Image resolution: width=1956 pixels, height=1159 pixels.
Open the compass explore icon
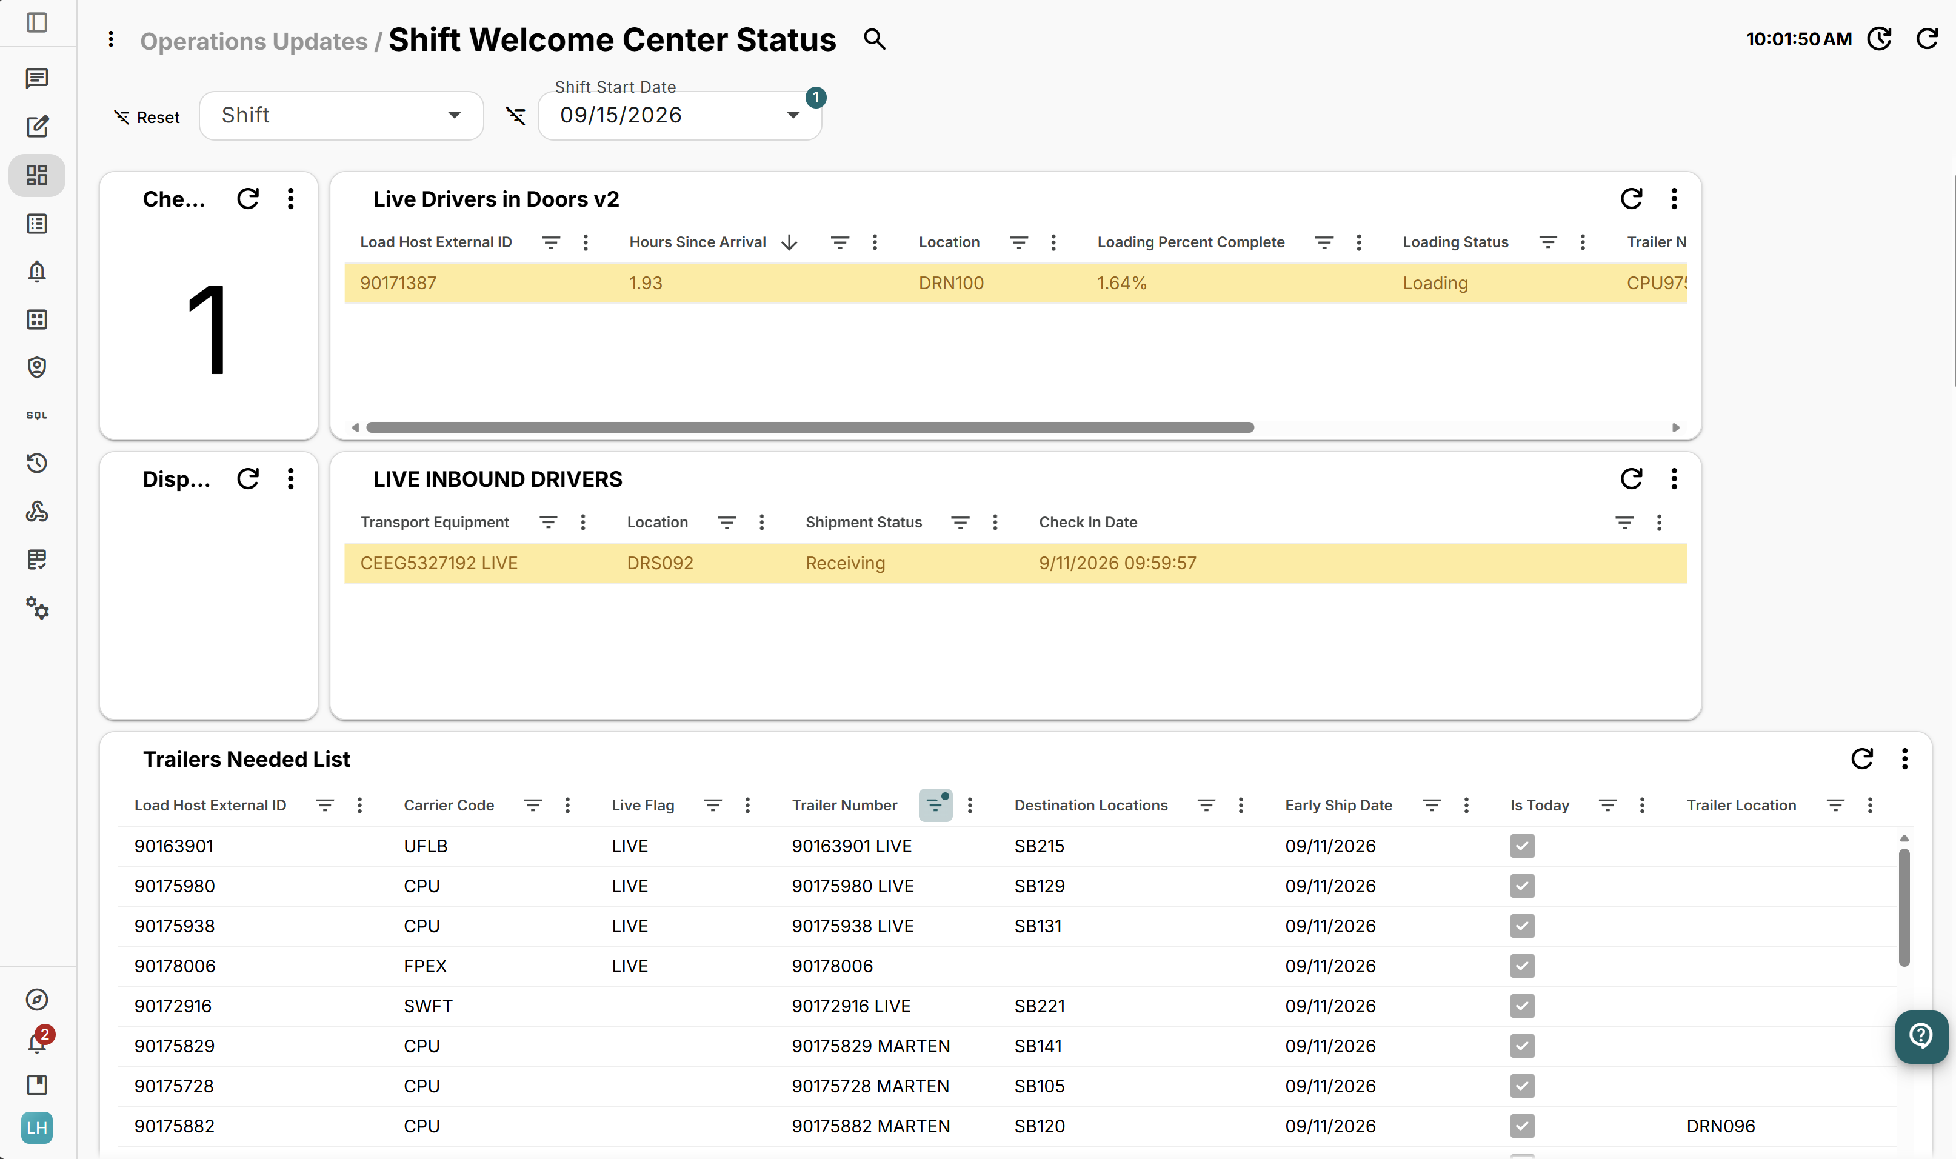37,1000
